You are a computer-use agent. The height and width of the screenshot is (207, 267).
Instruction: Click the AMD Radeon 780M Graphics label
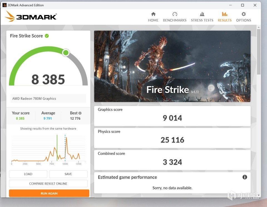point(34,99)
